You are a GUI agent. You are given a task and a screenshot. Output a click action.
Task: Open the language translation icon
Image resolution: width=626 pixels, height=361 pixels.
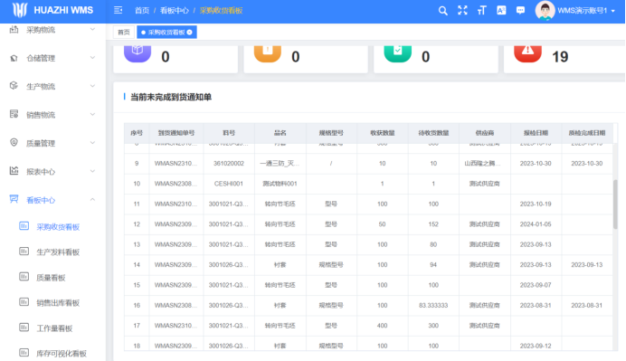(501, 10)
